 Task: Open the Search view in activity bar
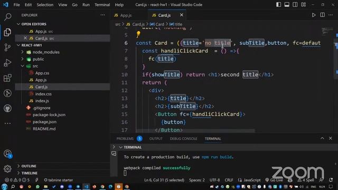pyautogui.click(x=7, y=17)
